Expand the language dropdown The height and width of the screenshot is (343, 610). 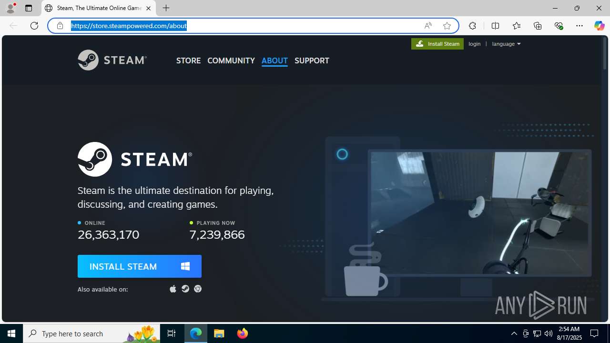click(x=506, y=44)
